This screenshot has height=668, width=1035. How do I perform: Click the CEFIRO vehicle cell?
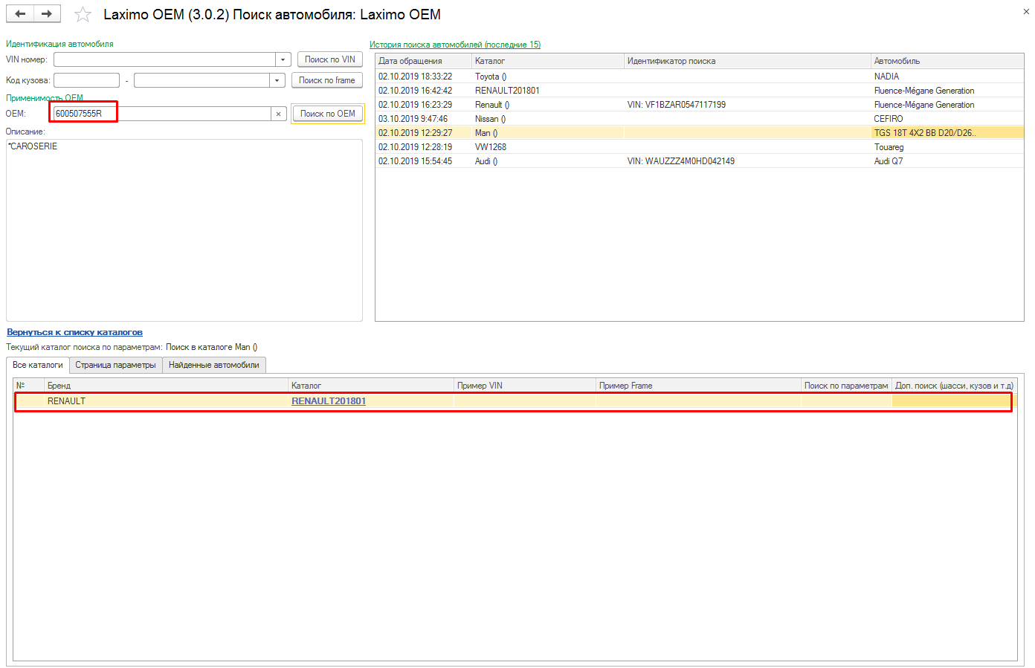[x=947, y=119]
